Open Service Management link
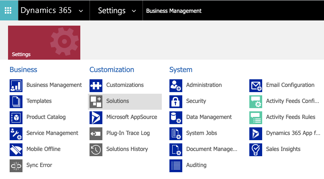 (x=52, y=133)
